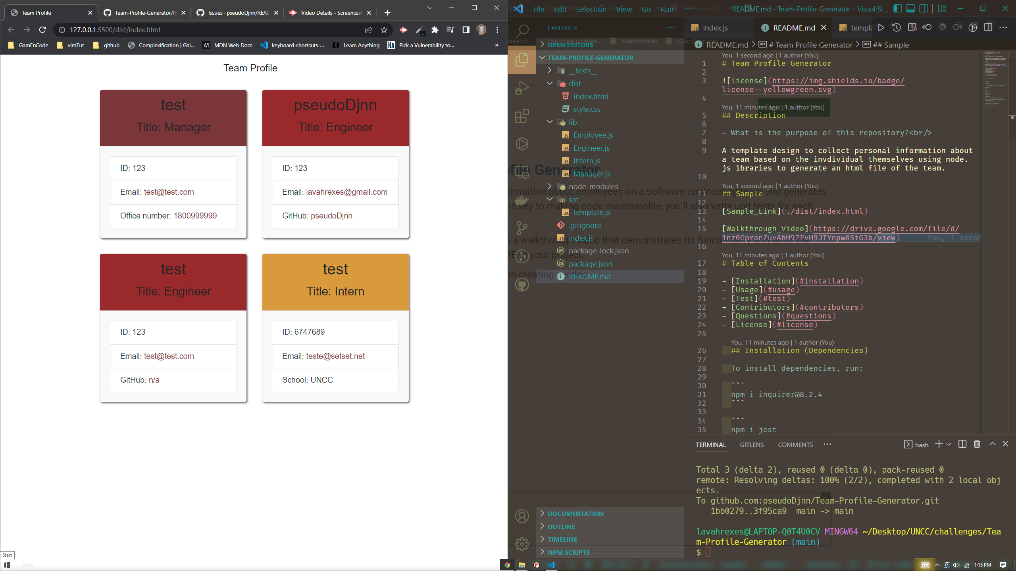Open the README.md markdown preview
The height and width of the screenshot is (571, 1016).
[912, 27]
